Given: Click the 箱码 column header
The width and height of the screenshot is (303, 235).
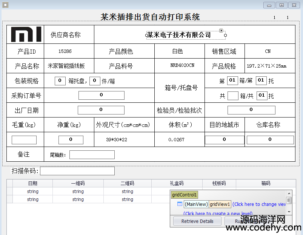Looking at the screenshot, I should pos(266,183).
